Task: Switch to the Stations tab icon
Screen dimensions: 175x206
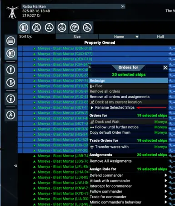Action: [36, 27]
